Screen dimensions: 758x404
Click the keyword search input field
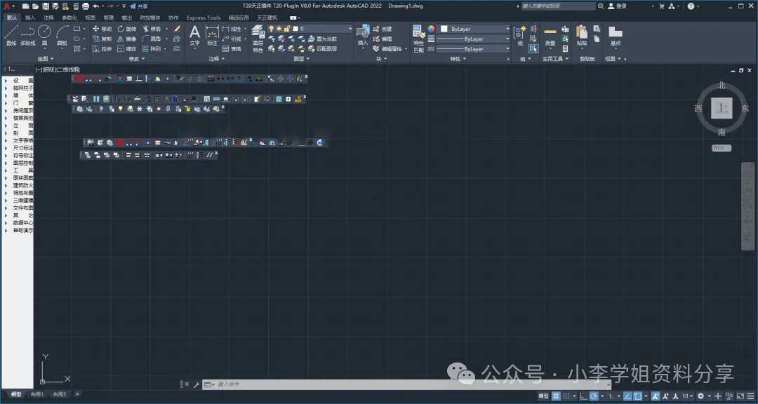[558, 6]
